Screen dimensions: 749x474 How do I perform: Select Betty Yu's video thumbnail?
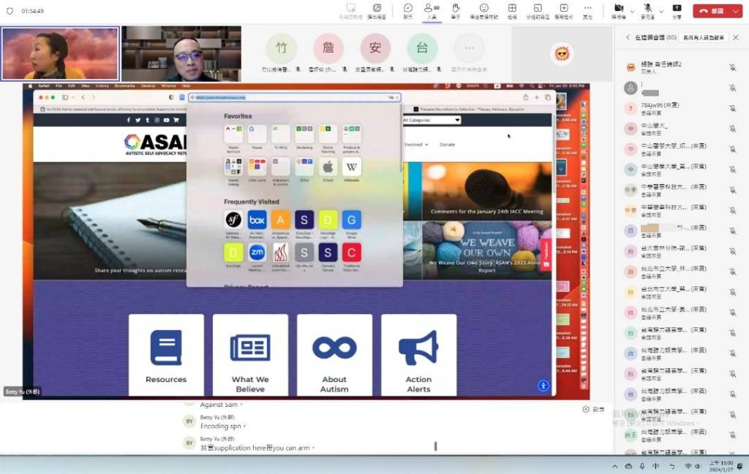(61, 53)
